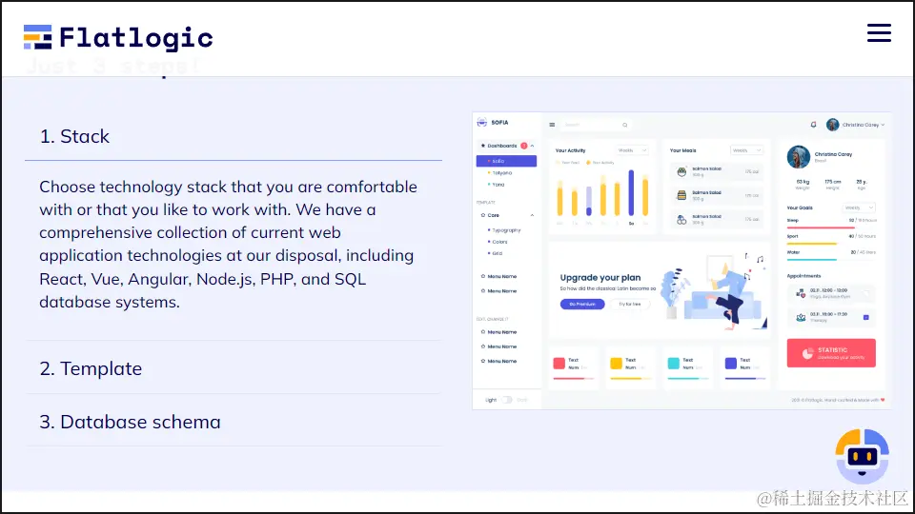Select Yana in the sidebar

(498, 185)
